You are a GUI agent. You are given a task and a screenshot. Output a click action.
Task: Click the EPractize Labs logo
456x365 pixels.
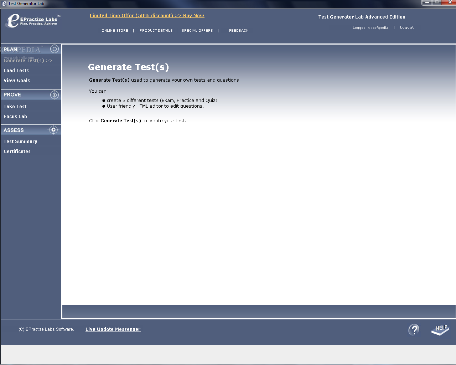(x=33, y=20)
